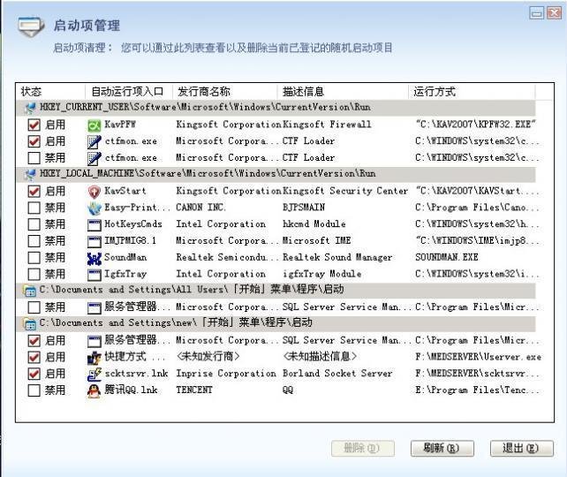Click the Borland Socket Server description
Viewport: 567px width, 477px height.
[337, 374]
